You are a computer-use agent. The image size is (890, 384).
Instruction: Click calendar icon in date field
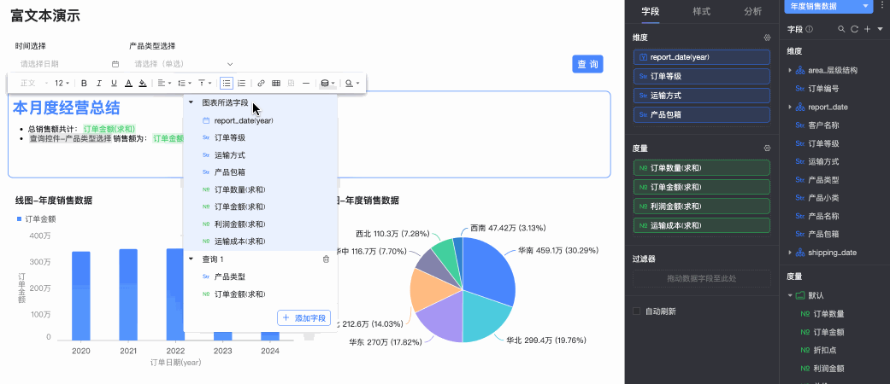[x=115, y=64]
